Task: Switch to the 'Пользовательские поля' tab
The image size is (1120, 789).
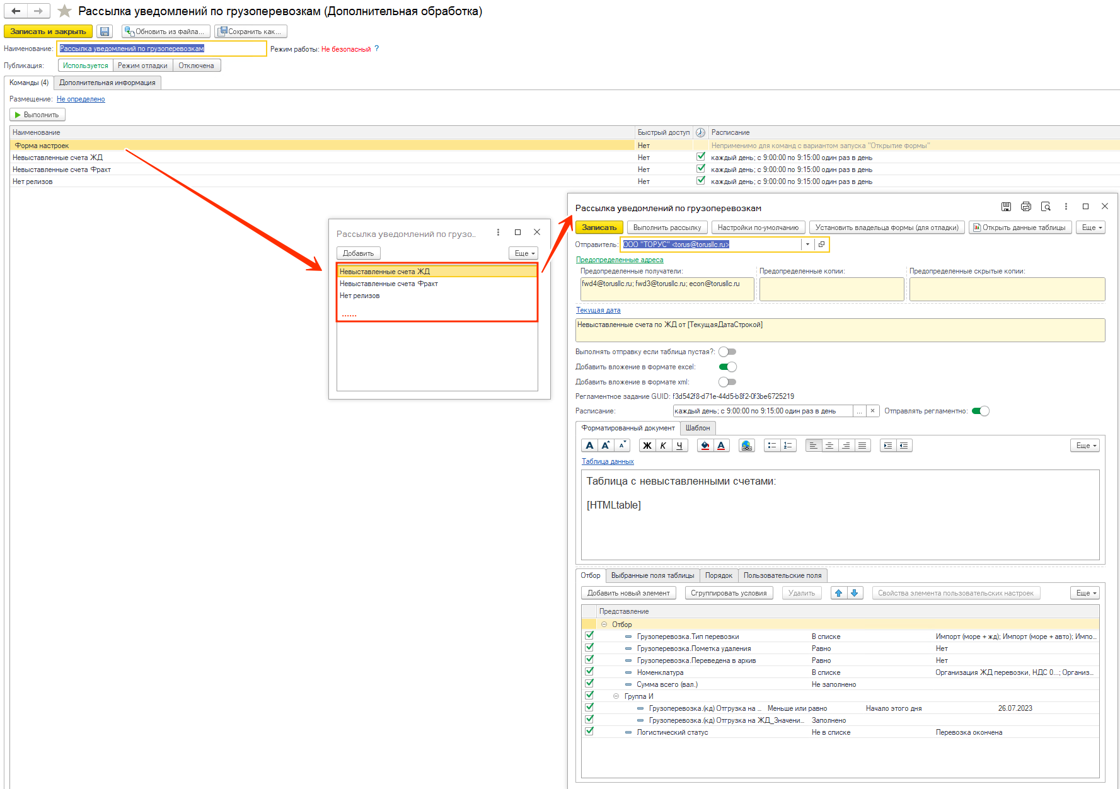Action: pos(782,575)
